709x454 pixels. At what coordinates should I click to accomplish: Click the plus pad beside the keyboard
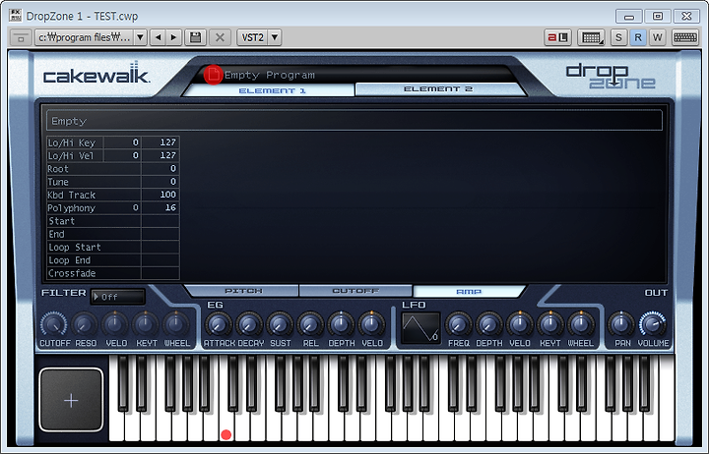coord(71,400)
